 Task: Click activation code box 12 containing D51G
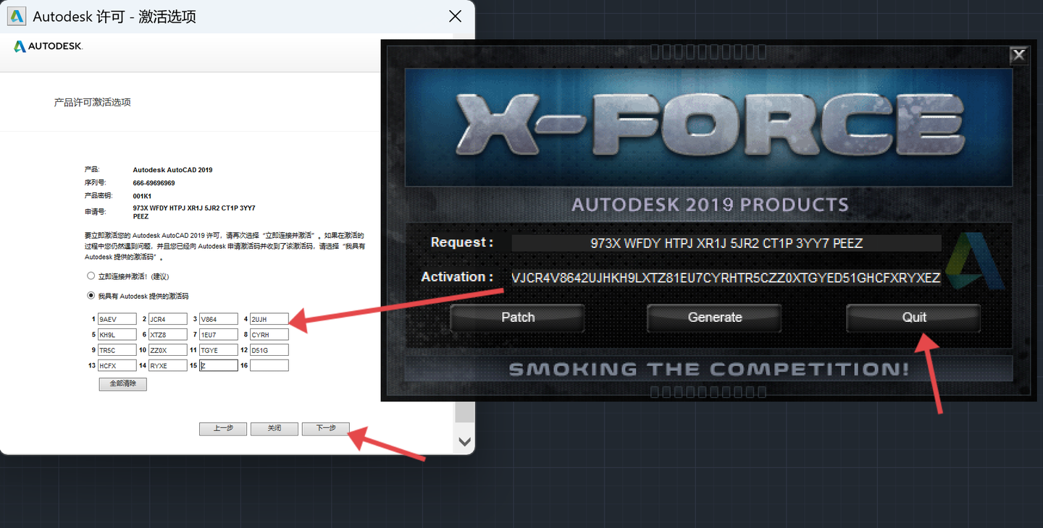269,350
